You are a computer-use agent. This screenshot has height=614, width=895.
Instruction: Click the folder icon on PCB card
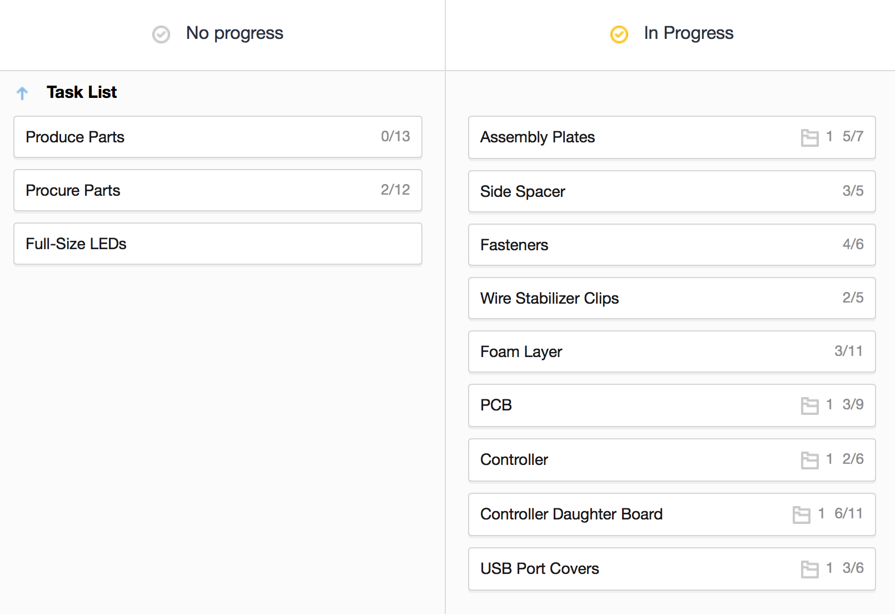pyautogui.click(x=809, y=406)
